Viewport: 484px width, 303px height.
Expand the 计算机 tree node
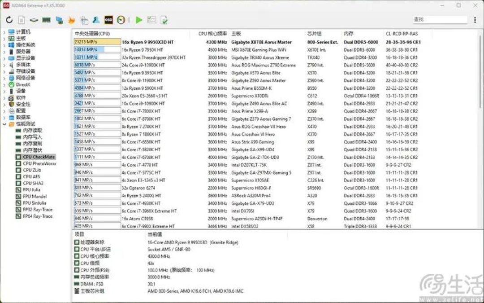4,32
